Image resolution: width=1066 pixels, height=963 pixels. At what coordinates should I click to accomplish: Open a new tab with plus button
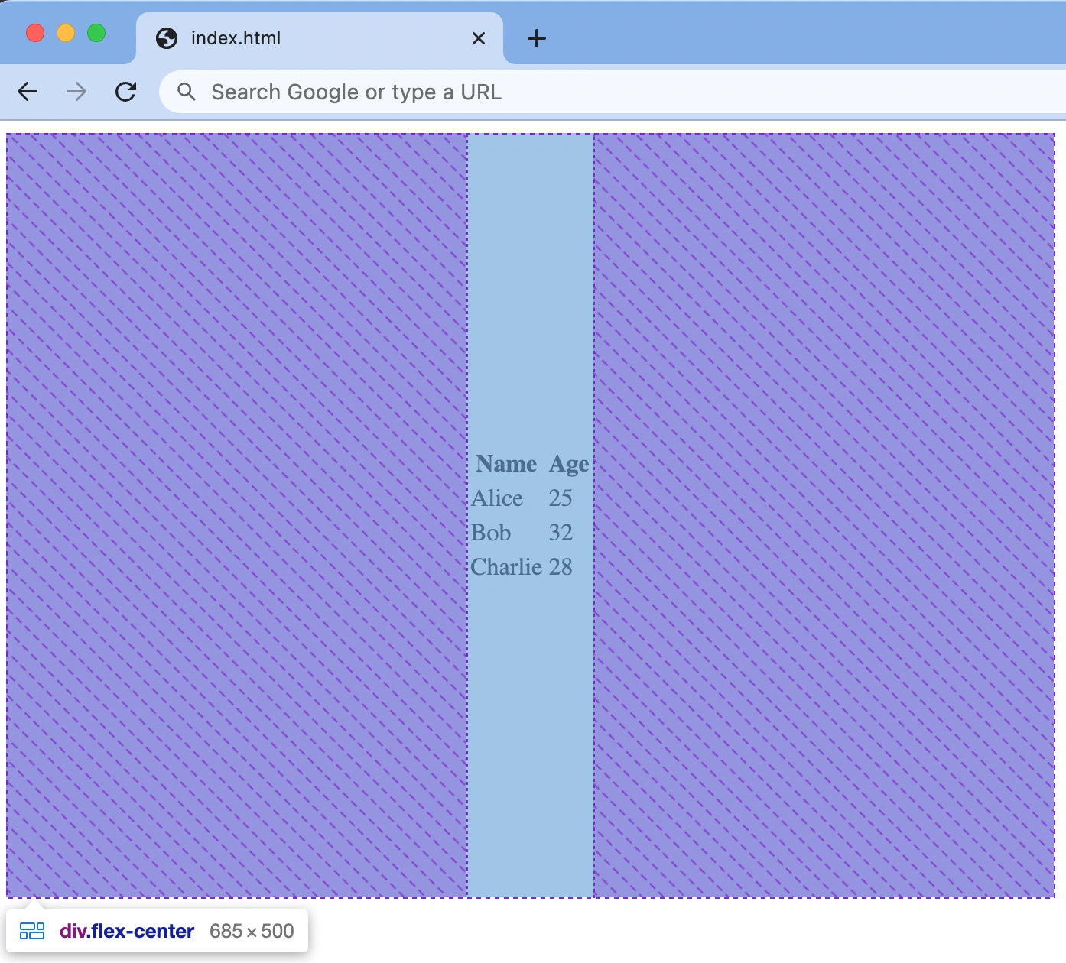click(537, 38)
